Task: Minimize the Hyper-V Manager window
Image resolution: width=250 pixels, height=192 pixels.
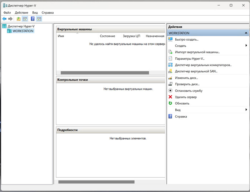Action: point(219,5)
